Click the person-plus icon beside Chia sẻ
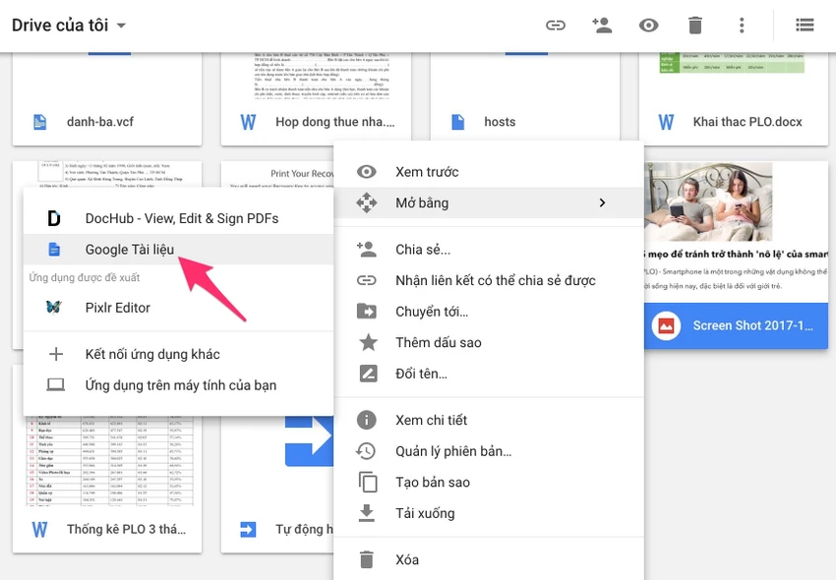 [366, 249]
